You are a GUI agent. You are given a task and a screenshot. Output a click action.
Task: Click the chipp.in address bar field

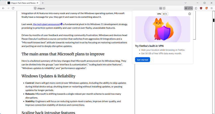(x=96, y=8)
